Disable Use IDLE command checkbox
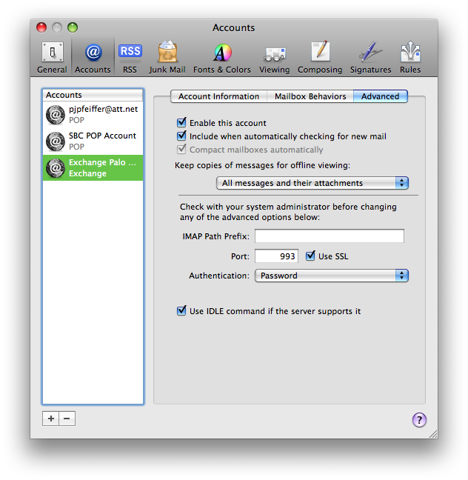This screenshot has width=468, height=480. pyautogui.click(x=181, y=311)
